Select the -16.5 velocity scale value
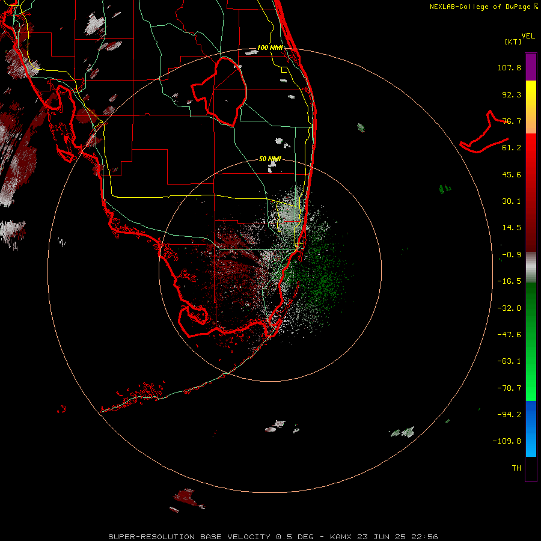This screenshot has height=541, width=541. tap(509, 281)
